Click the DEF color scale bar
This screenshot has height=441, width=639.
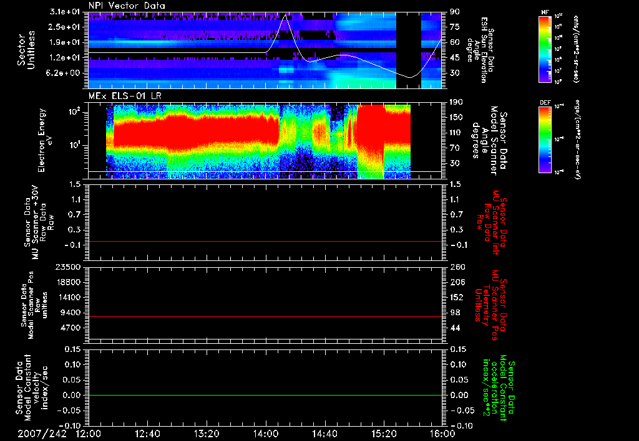coord(545,140)
